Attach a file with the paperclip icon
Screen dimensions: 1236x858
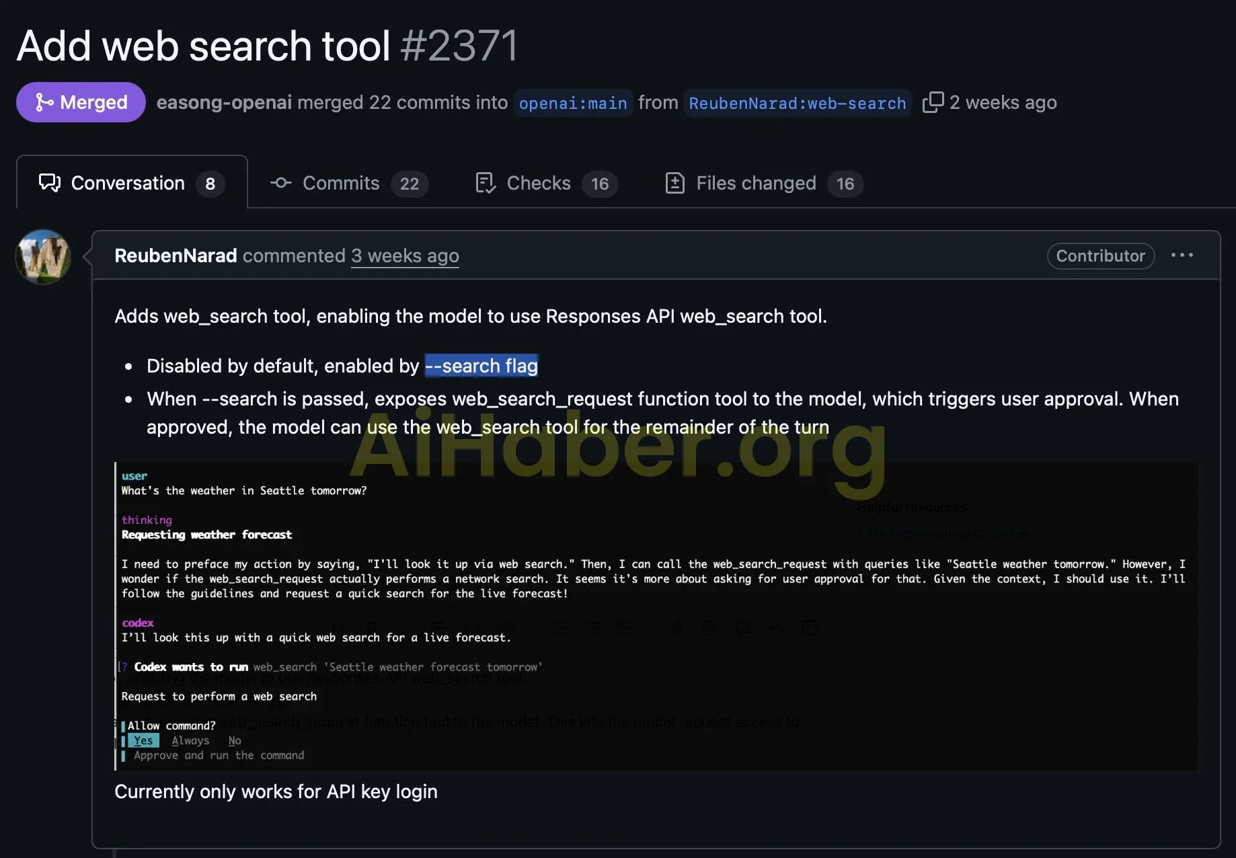(x=677, y=627)
